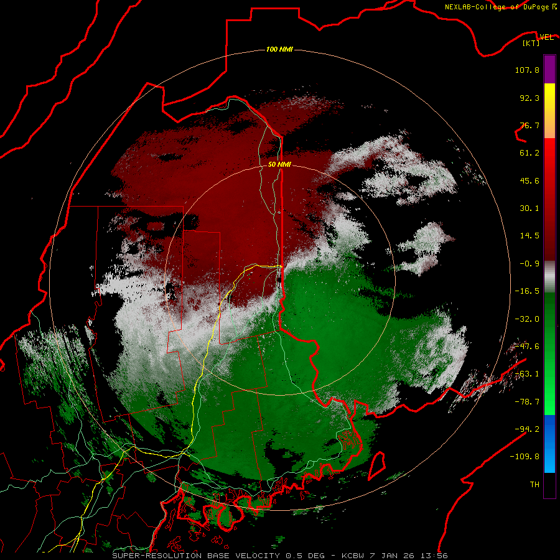Screen dimensions: 560x560
Task: Select the -47.6 scale value
Action: point(527,347)
